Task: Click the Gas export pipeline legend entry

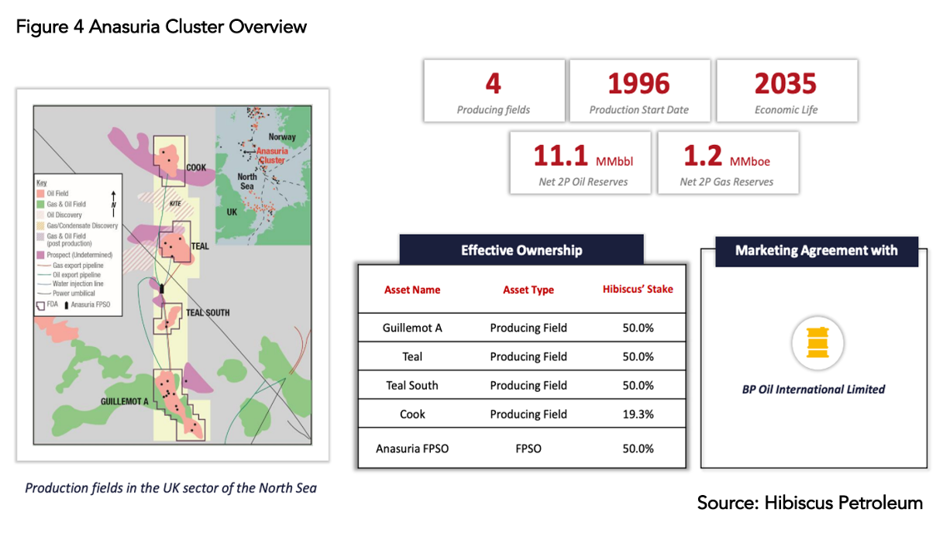Action: [x=71, y=266]
